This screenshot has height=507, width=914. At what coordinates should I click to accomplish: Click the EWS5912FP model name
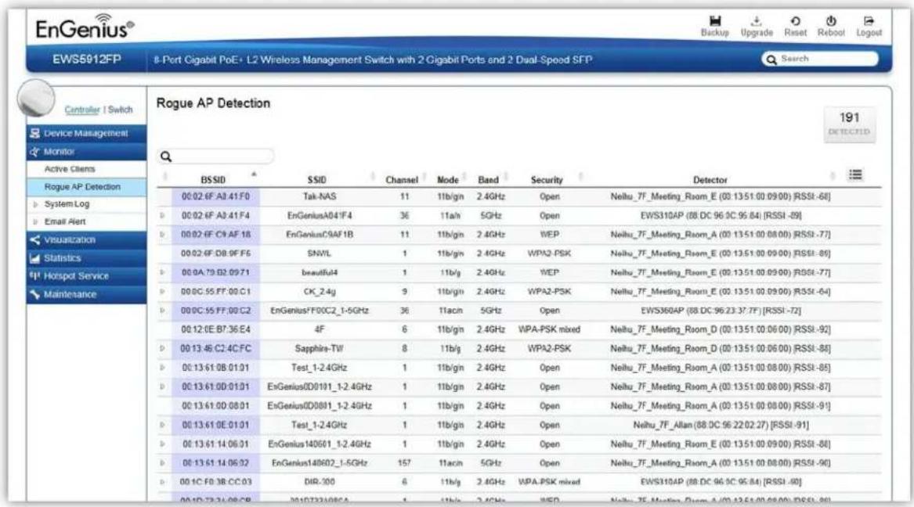click(x=87, y=59)
